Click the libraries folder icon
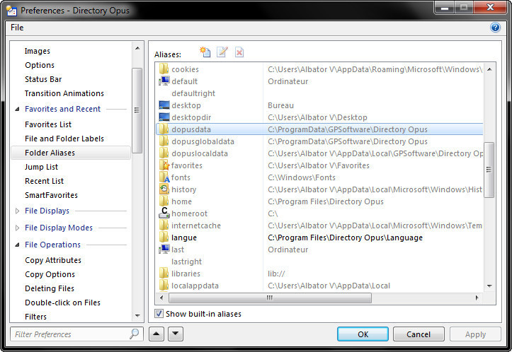512x352 pixels. click(x=164, y=274)
